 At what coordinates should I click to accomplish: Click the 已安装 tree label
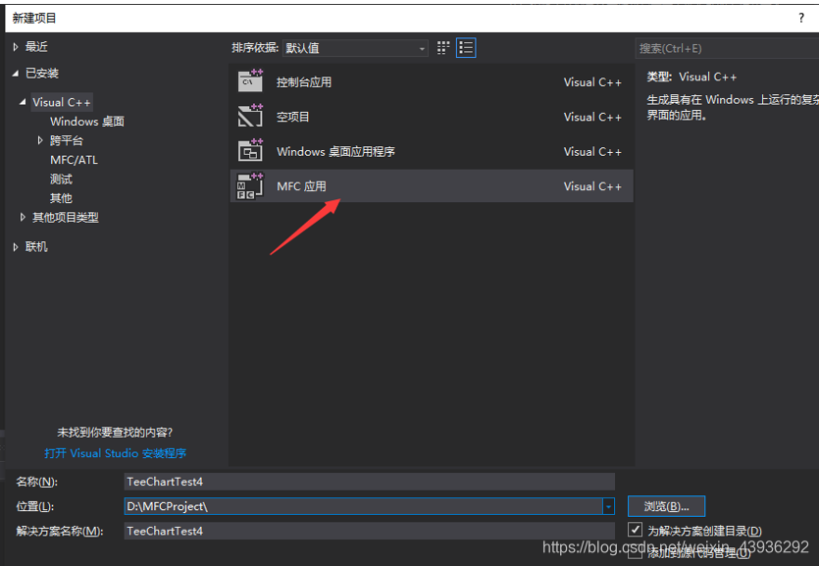42,74
